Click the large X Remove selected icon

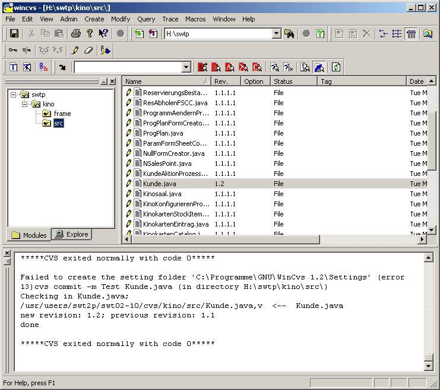tap(366, 34)
